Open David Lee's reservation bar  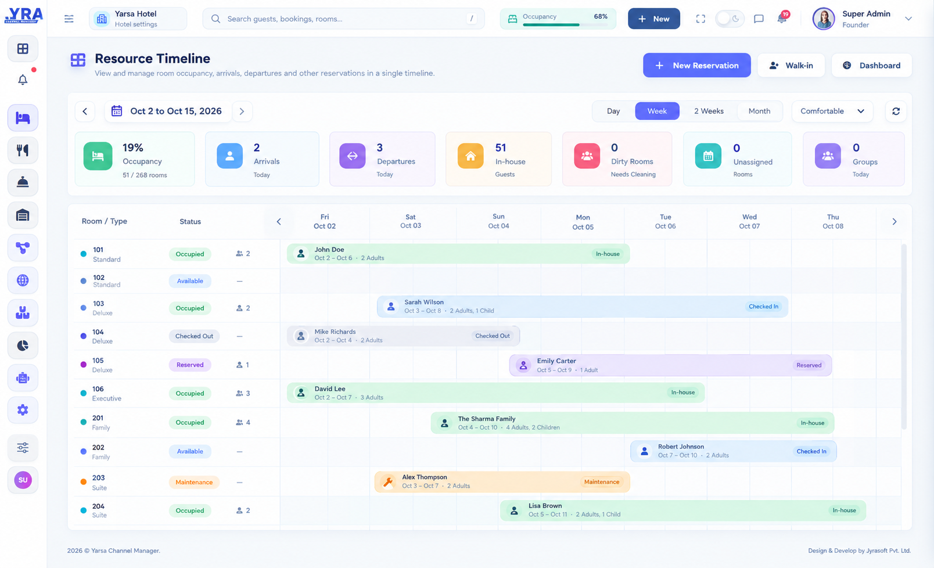(496, 393)
